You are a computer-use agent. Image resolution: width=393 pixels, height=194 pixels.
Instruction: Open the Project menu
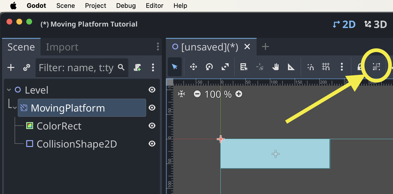[x=95, y=6]
